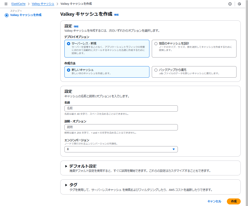Choose バックアップから復元 creation method
This screenshot has height=206, width=248.
(x=156, y=70)
